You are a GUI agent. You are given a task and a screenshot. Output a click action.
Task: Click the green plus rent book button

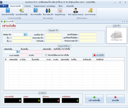[94, 99]
